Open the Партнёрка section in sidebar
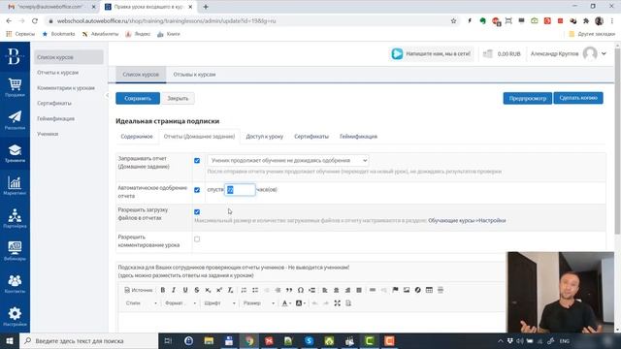This screenshot has width=621, height=349. 15,219
